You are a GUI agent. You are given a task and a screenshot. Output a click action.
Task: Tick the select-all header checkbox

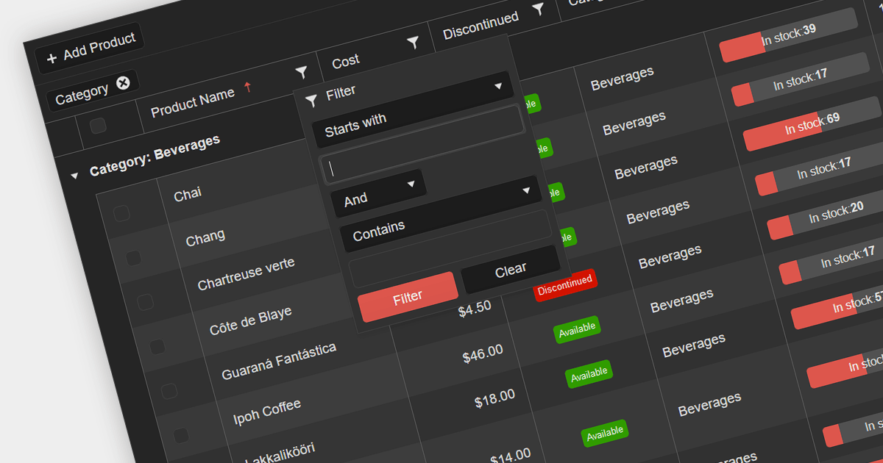[98, 126]
